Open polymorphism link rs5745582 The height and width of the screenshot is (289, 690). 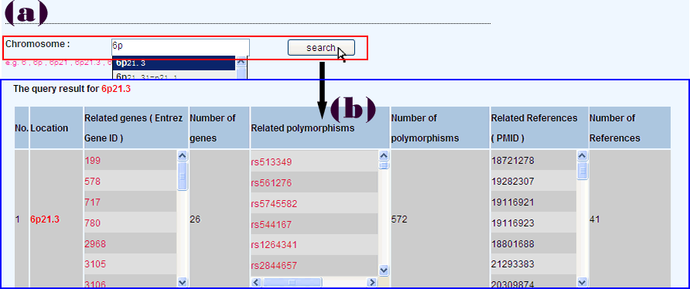(274, 204)
